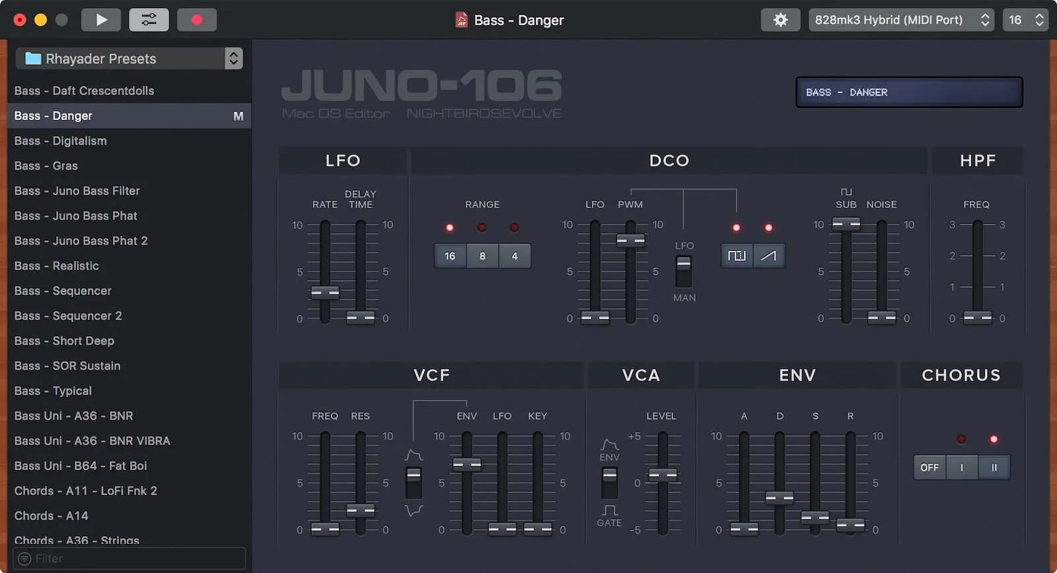This screenshot has height=573, width=1057.
Task: Turn the chorus OFF
Action: tap(929, 467)
